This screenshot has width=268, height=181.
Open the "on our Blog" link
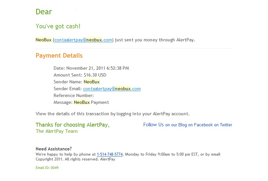[x=176, y=125]
